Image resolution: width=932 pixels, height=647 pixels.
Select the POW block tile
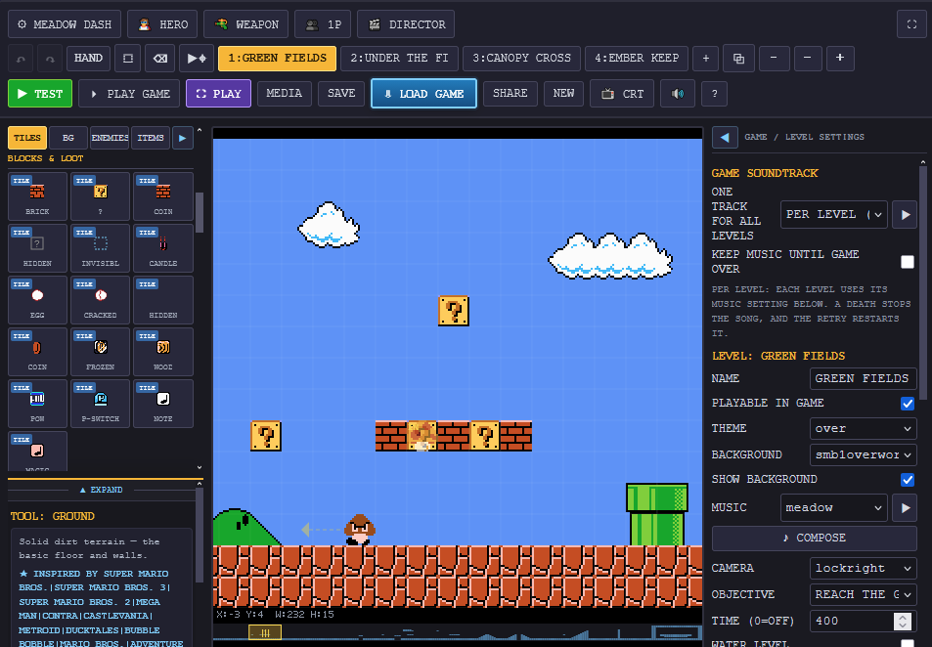point(37,403)
